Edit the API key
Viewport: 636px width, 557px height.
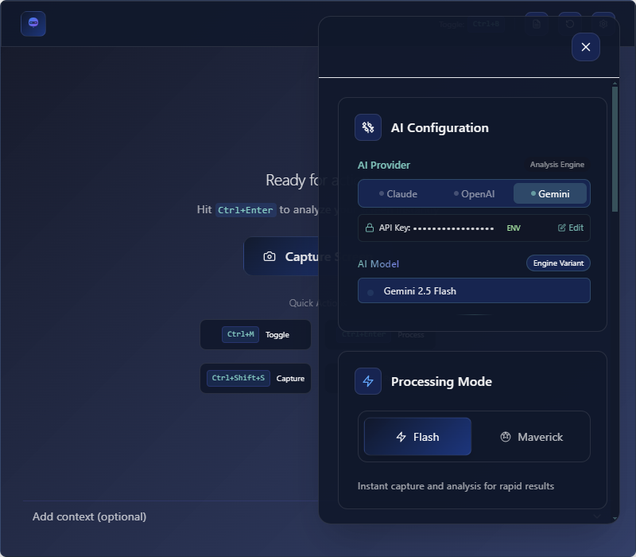click(x=571, y=228)
